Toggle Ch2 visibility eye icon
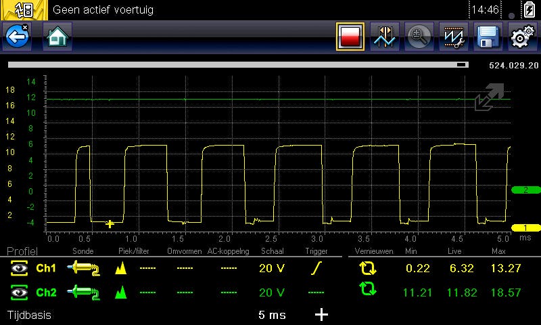The image size is (541, 325). pos(20,292)
